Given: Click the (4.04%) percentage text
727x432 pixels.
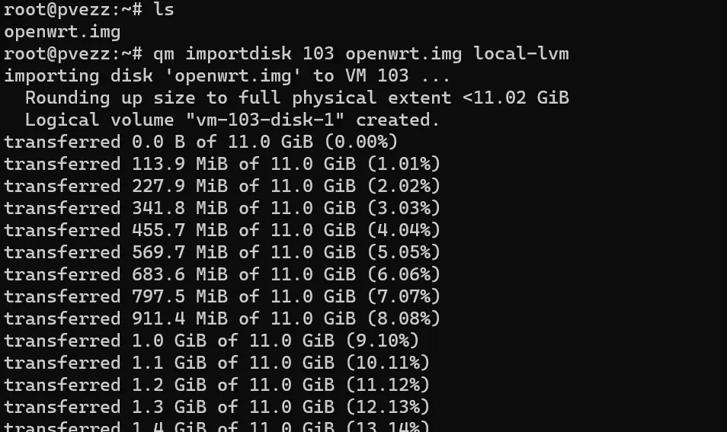Looking at the screenshot, I should click(x=403, y=230).
